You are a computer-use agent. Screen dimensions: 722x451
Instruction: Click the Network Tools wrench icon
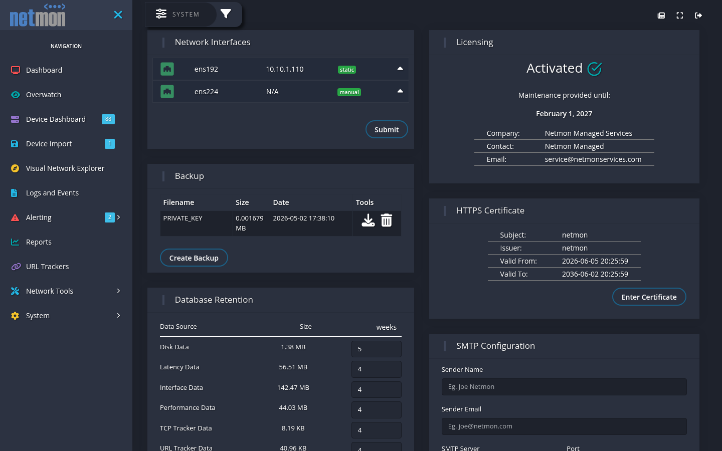(x=15, y=291)
